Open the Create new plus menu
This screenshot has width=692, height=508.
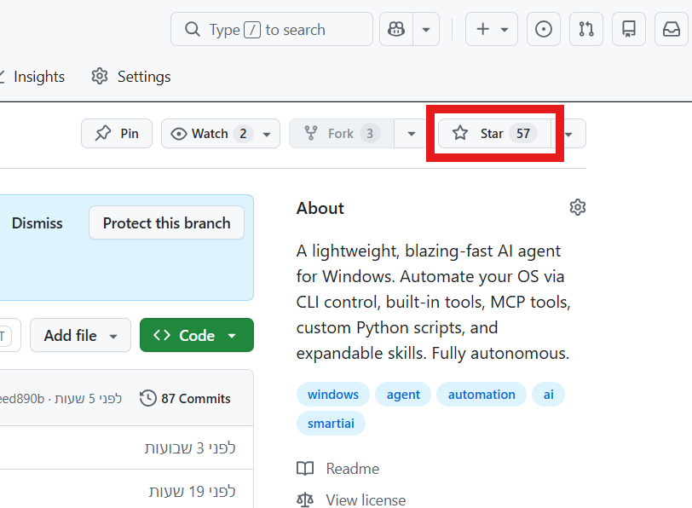point(492,29)
